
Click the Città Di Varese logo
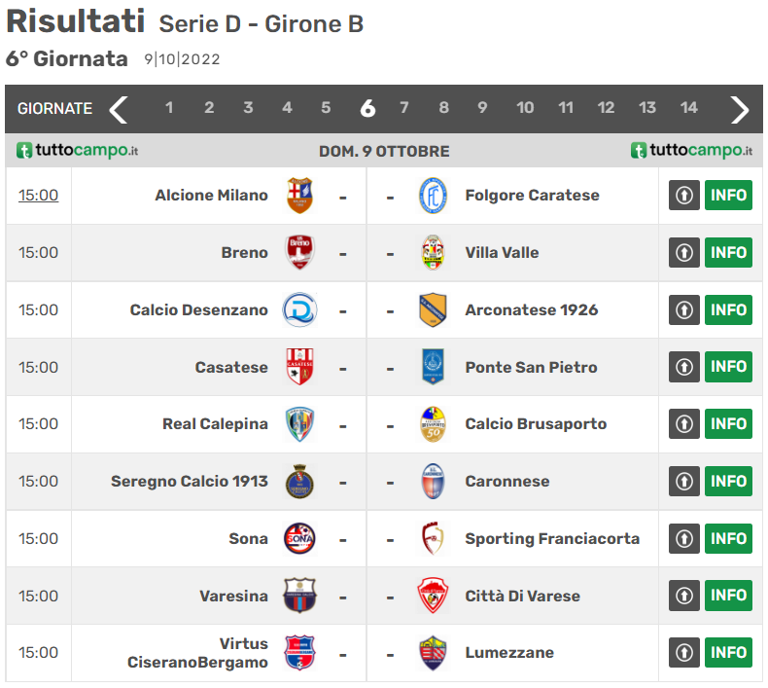tap(433, 596)
